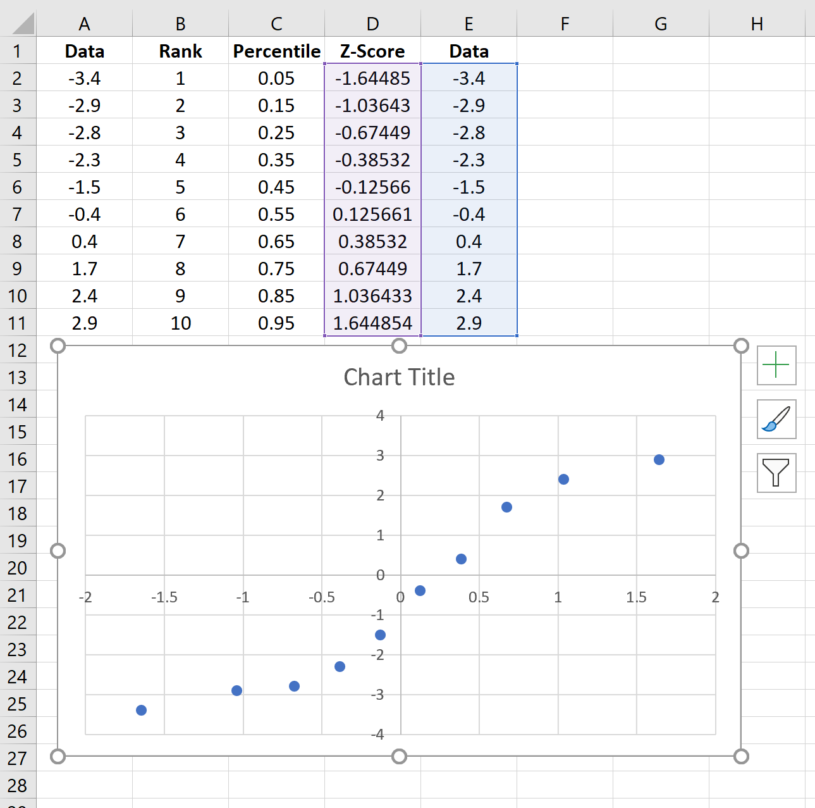This screenshot has width=815, height=808.
Task: Click the cell with value 1.644854
Action: pyautogui.click(x=372, y=323)
